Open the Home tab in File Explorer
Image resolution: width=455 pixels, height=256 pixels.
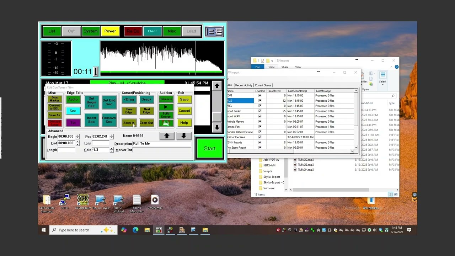[x=271, y=67]
